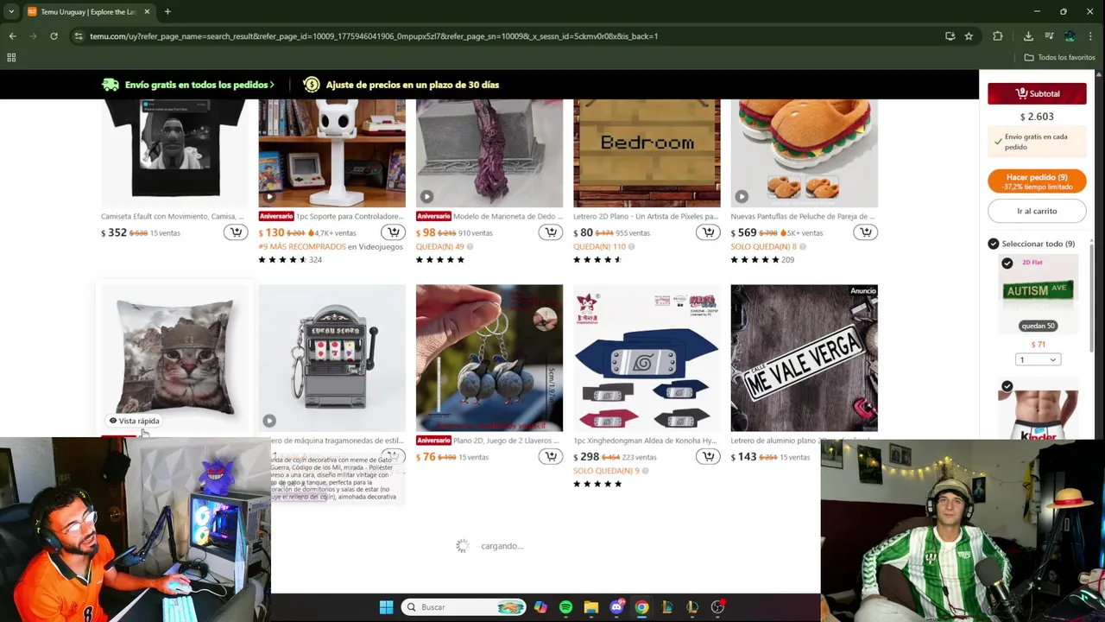
Task: Click the site information icon in address bar
Action: click(79, 36)
